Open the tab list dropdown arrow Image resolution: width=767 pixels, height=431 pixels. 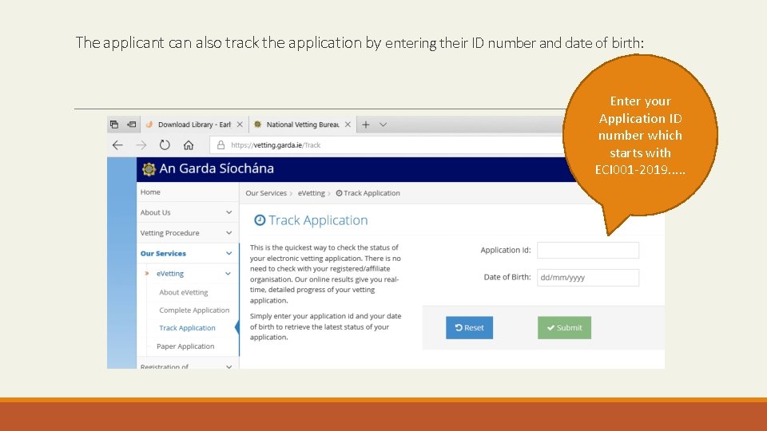(x=383, y=125)
